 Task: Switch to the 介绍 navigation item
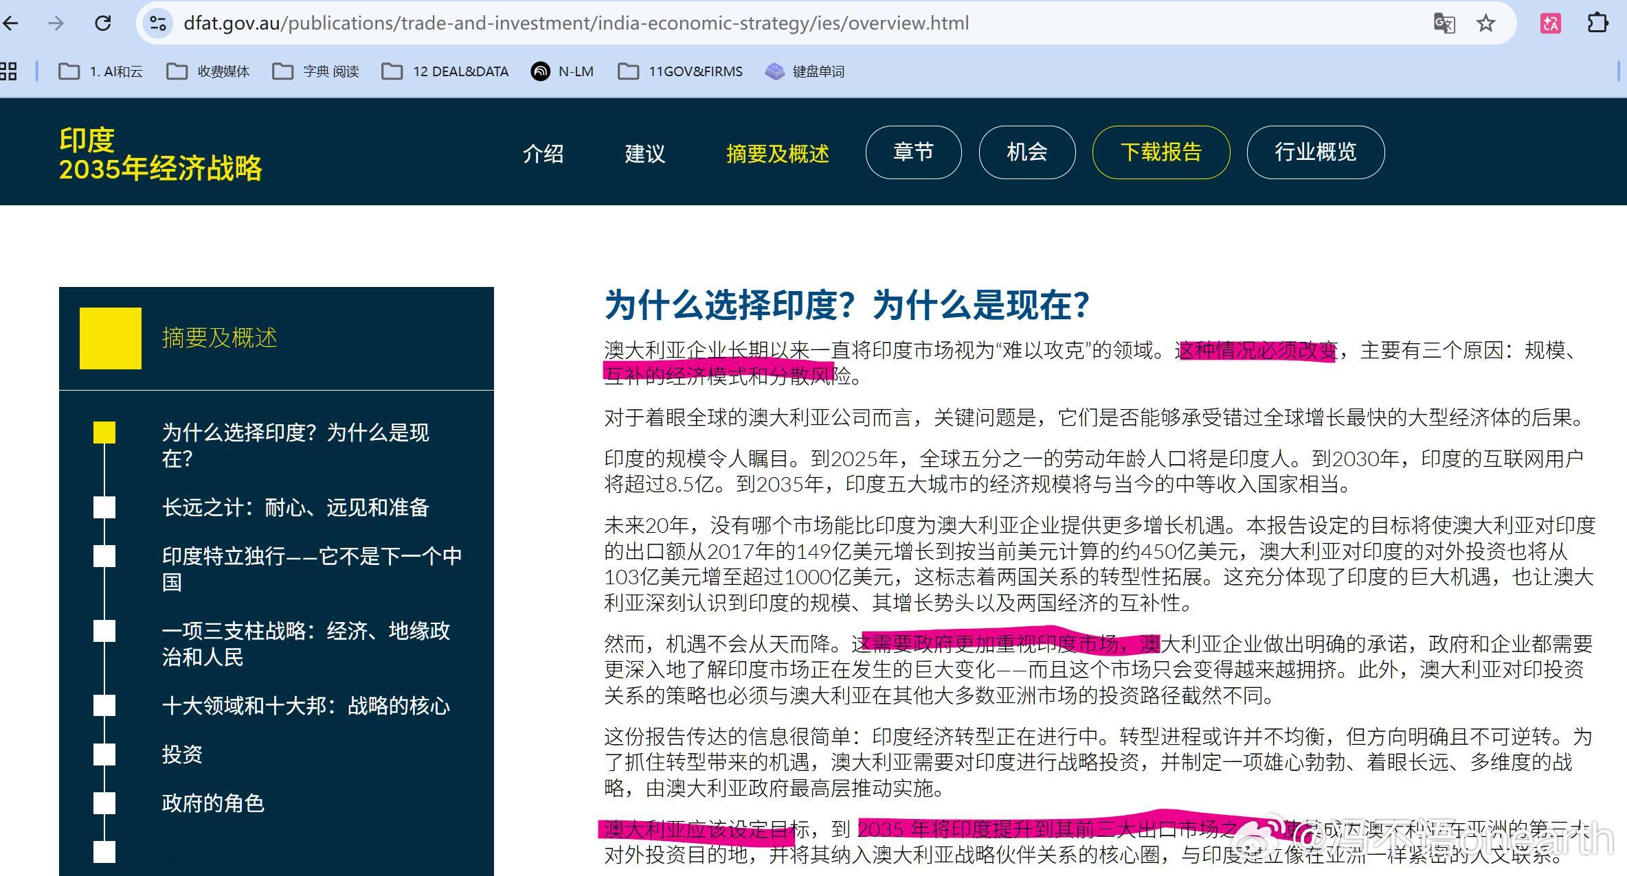tap(544, 154)
